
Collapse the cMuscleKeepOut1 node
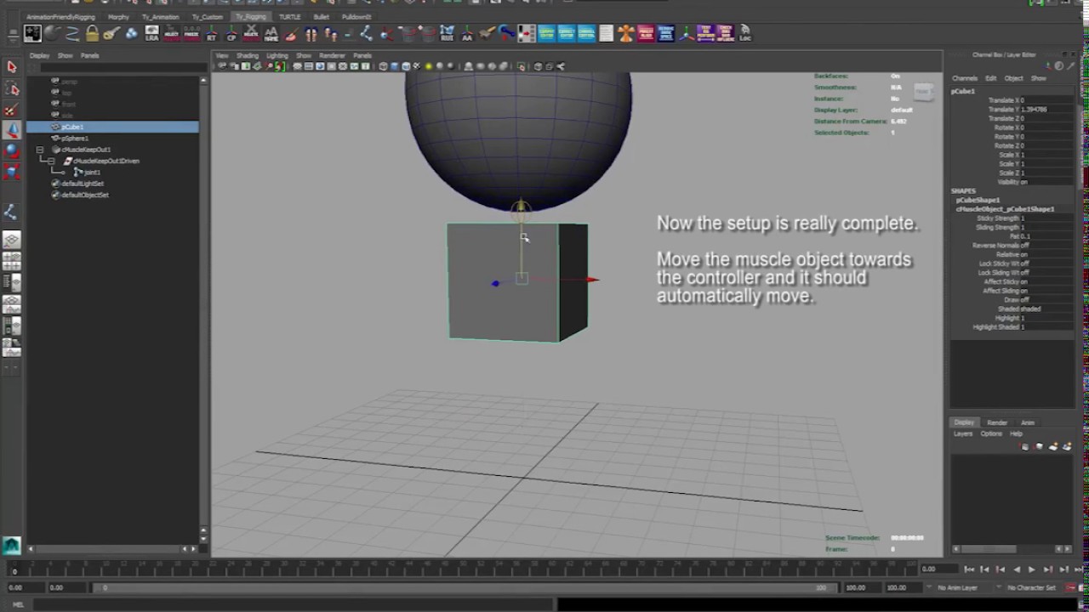39,150
